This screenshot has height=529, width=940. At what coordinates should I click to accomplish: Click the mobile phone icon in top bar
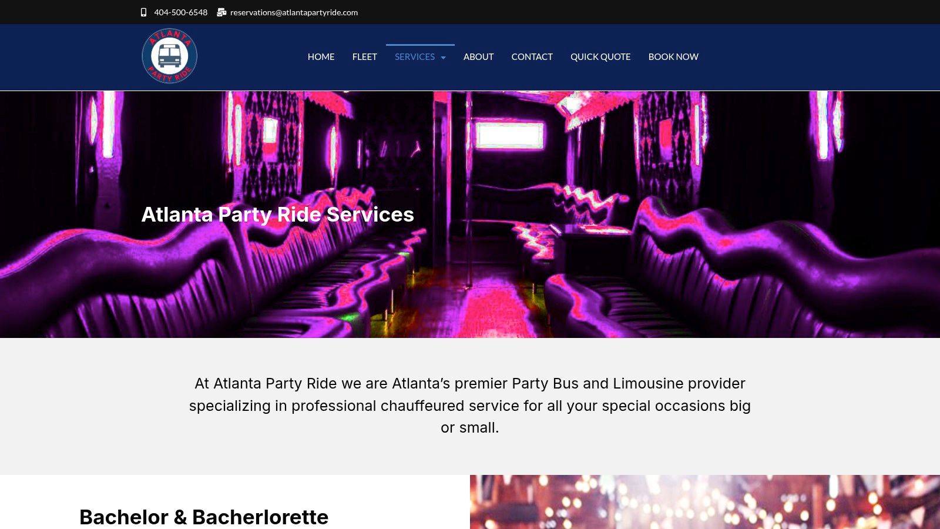(x=143, y=12)
